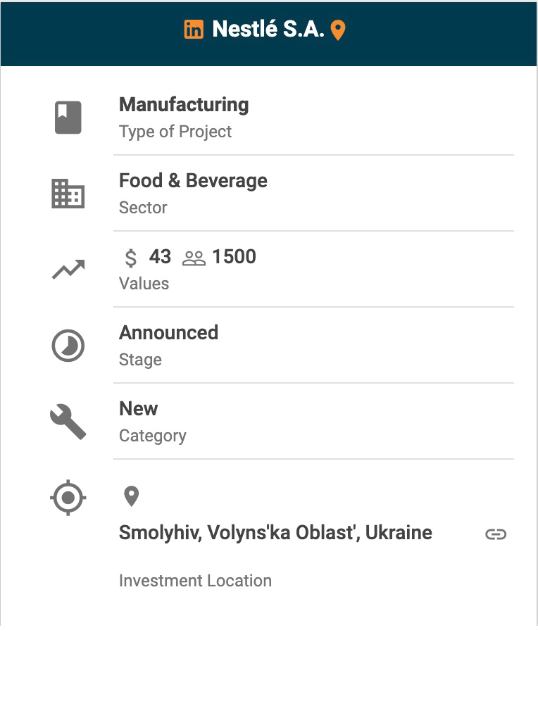
Task: Click the New category value
Action: tap(138, 408)
